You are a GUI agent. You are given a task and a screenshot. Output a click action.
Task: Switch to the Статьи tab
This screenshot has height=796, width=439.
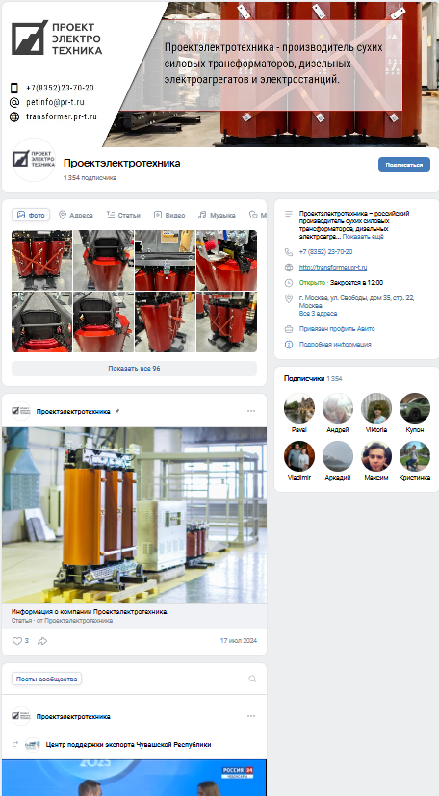(x=123, y=215)
